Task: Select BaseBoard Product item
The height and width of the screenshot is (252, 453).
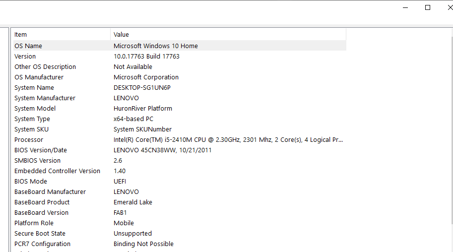Action: (x=42, y=202)
